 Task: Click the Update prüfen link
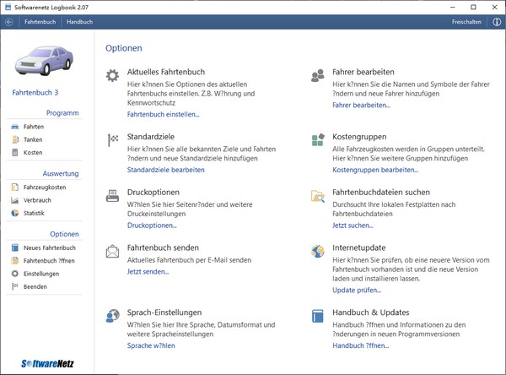click(x=356, y=290)
